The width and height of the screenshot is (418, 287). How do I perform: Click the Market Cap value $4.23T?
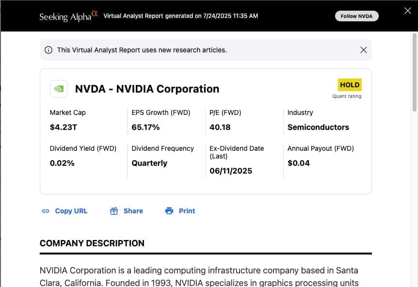pos(64,127)
